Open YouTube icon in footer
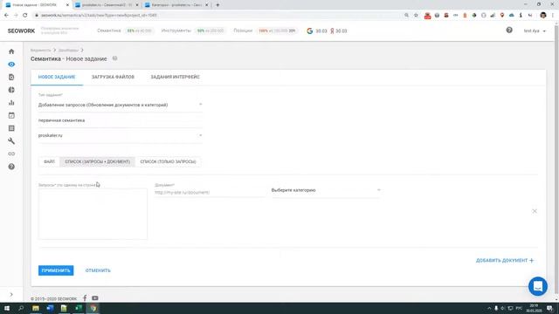Image resolution: width=559 pixels, height=314 pixels. 95,298
